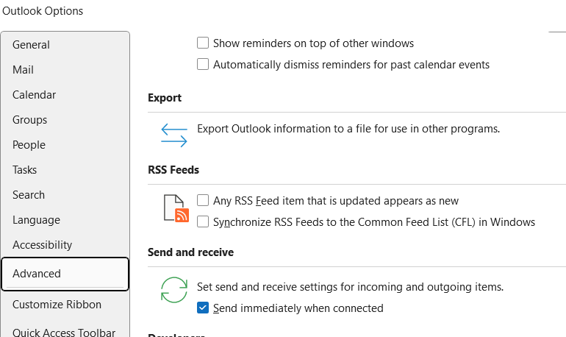Click the Set send and receive settings text
The height and width of the screenshot is (337, 566).
pyautogui.click(x=350, y=287)
